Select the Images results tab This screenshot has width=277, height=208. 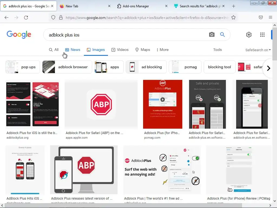tap(96, 50)
